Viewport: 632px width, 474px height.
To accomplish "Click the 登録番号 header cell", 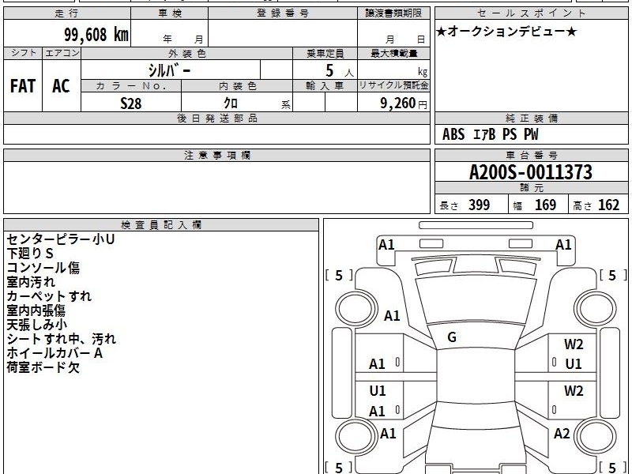I will (x=283, y=13).
